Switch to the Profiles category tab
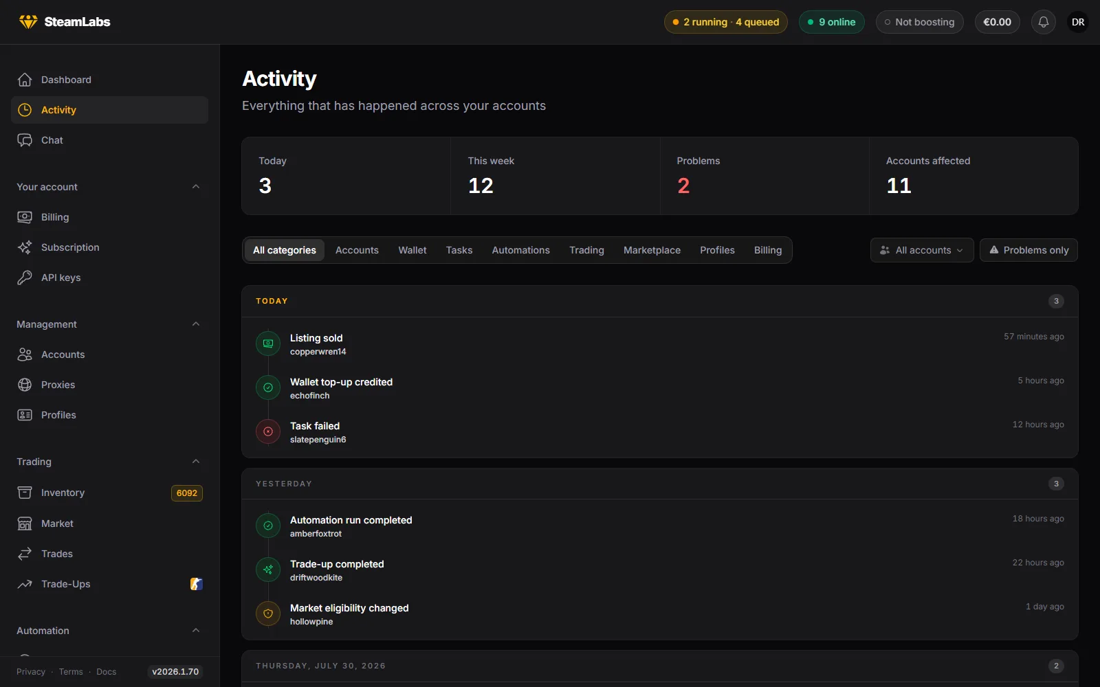This screenshot has width=1100, height=687. tap(717, 250)
